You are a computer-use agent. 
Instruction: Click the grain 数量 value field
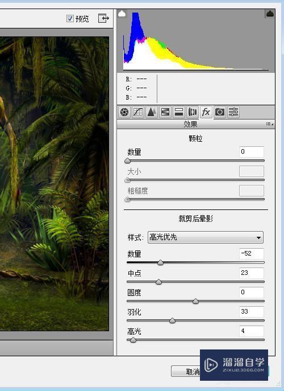pos(252,151)
